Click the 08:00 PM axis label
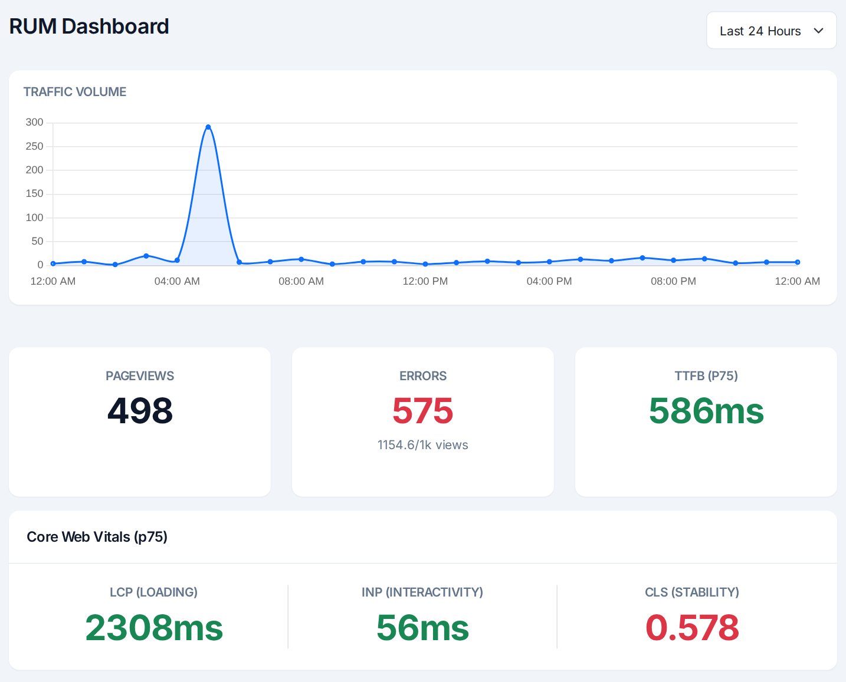The width and height of the screenshot is (846, 682). coord(673,281)
